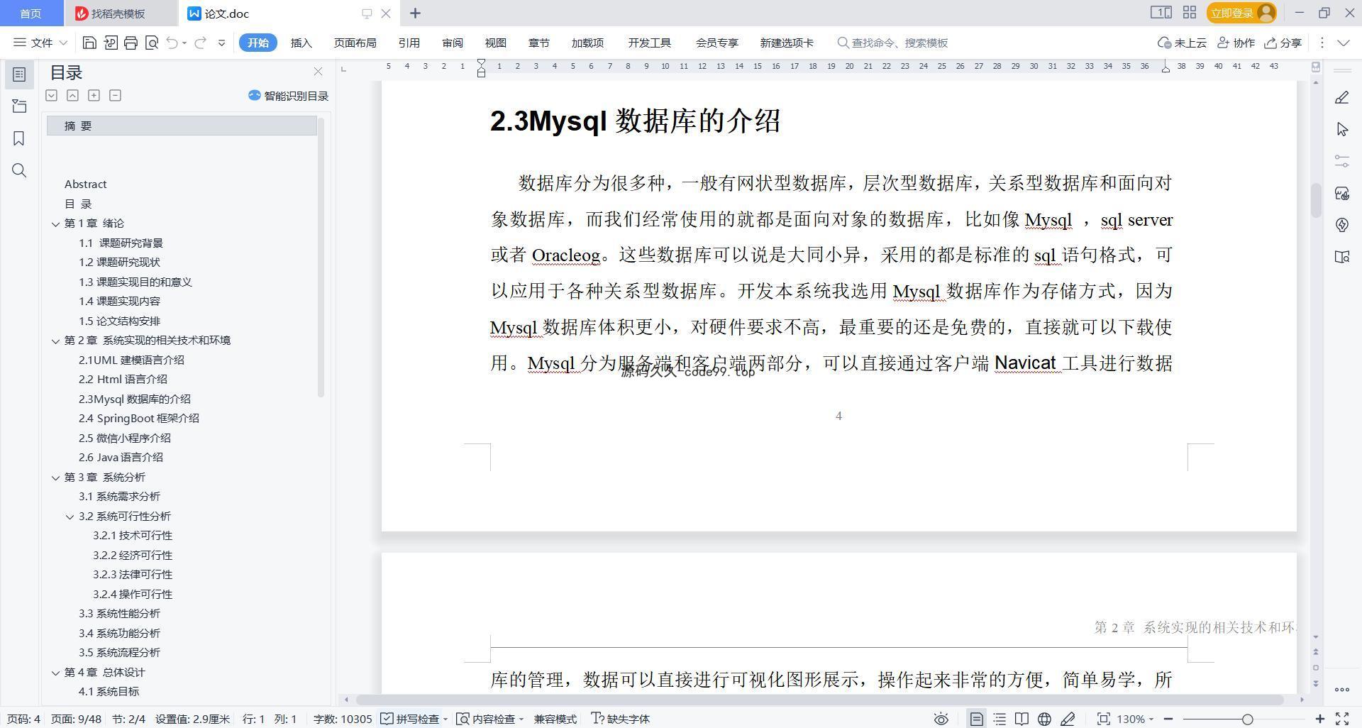Open the search magnifier icon in left sidebar
The width and height of the screenshot is (1362, 728).
click(19, 170)
